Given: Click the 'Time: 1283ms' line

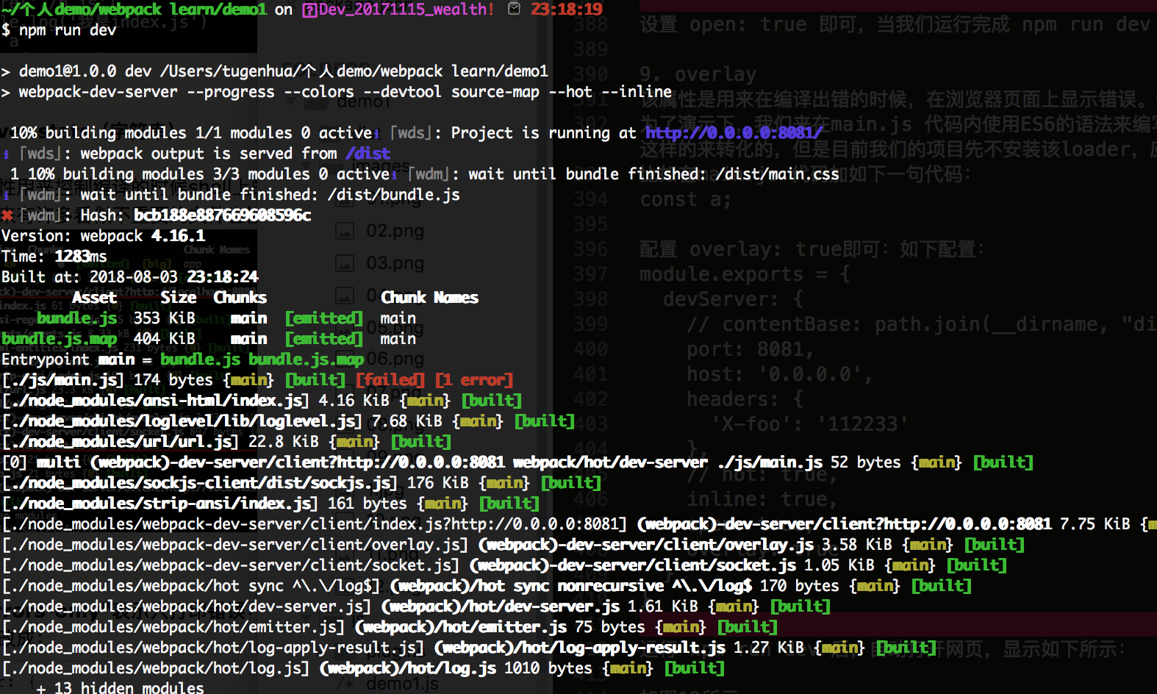Looking at the screenshot, I should [54, 257].
